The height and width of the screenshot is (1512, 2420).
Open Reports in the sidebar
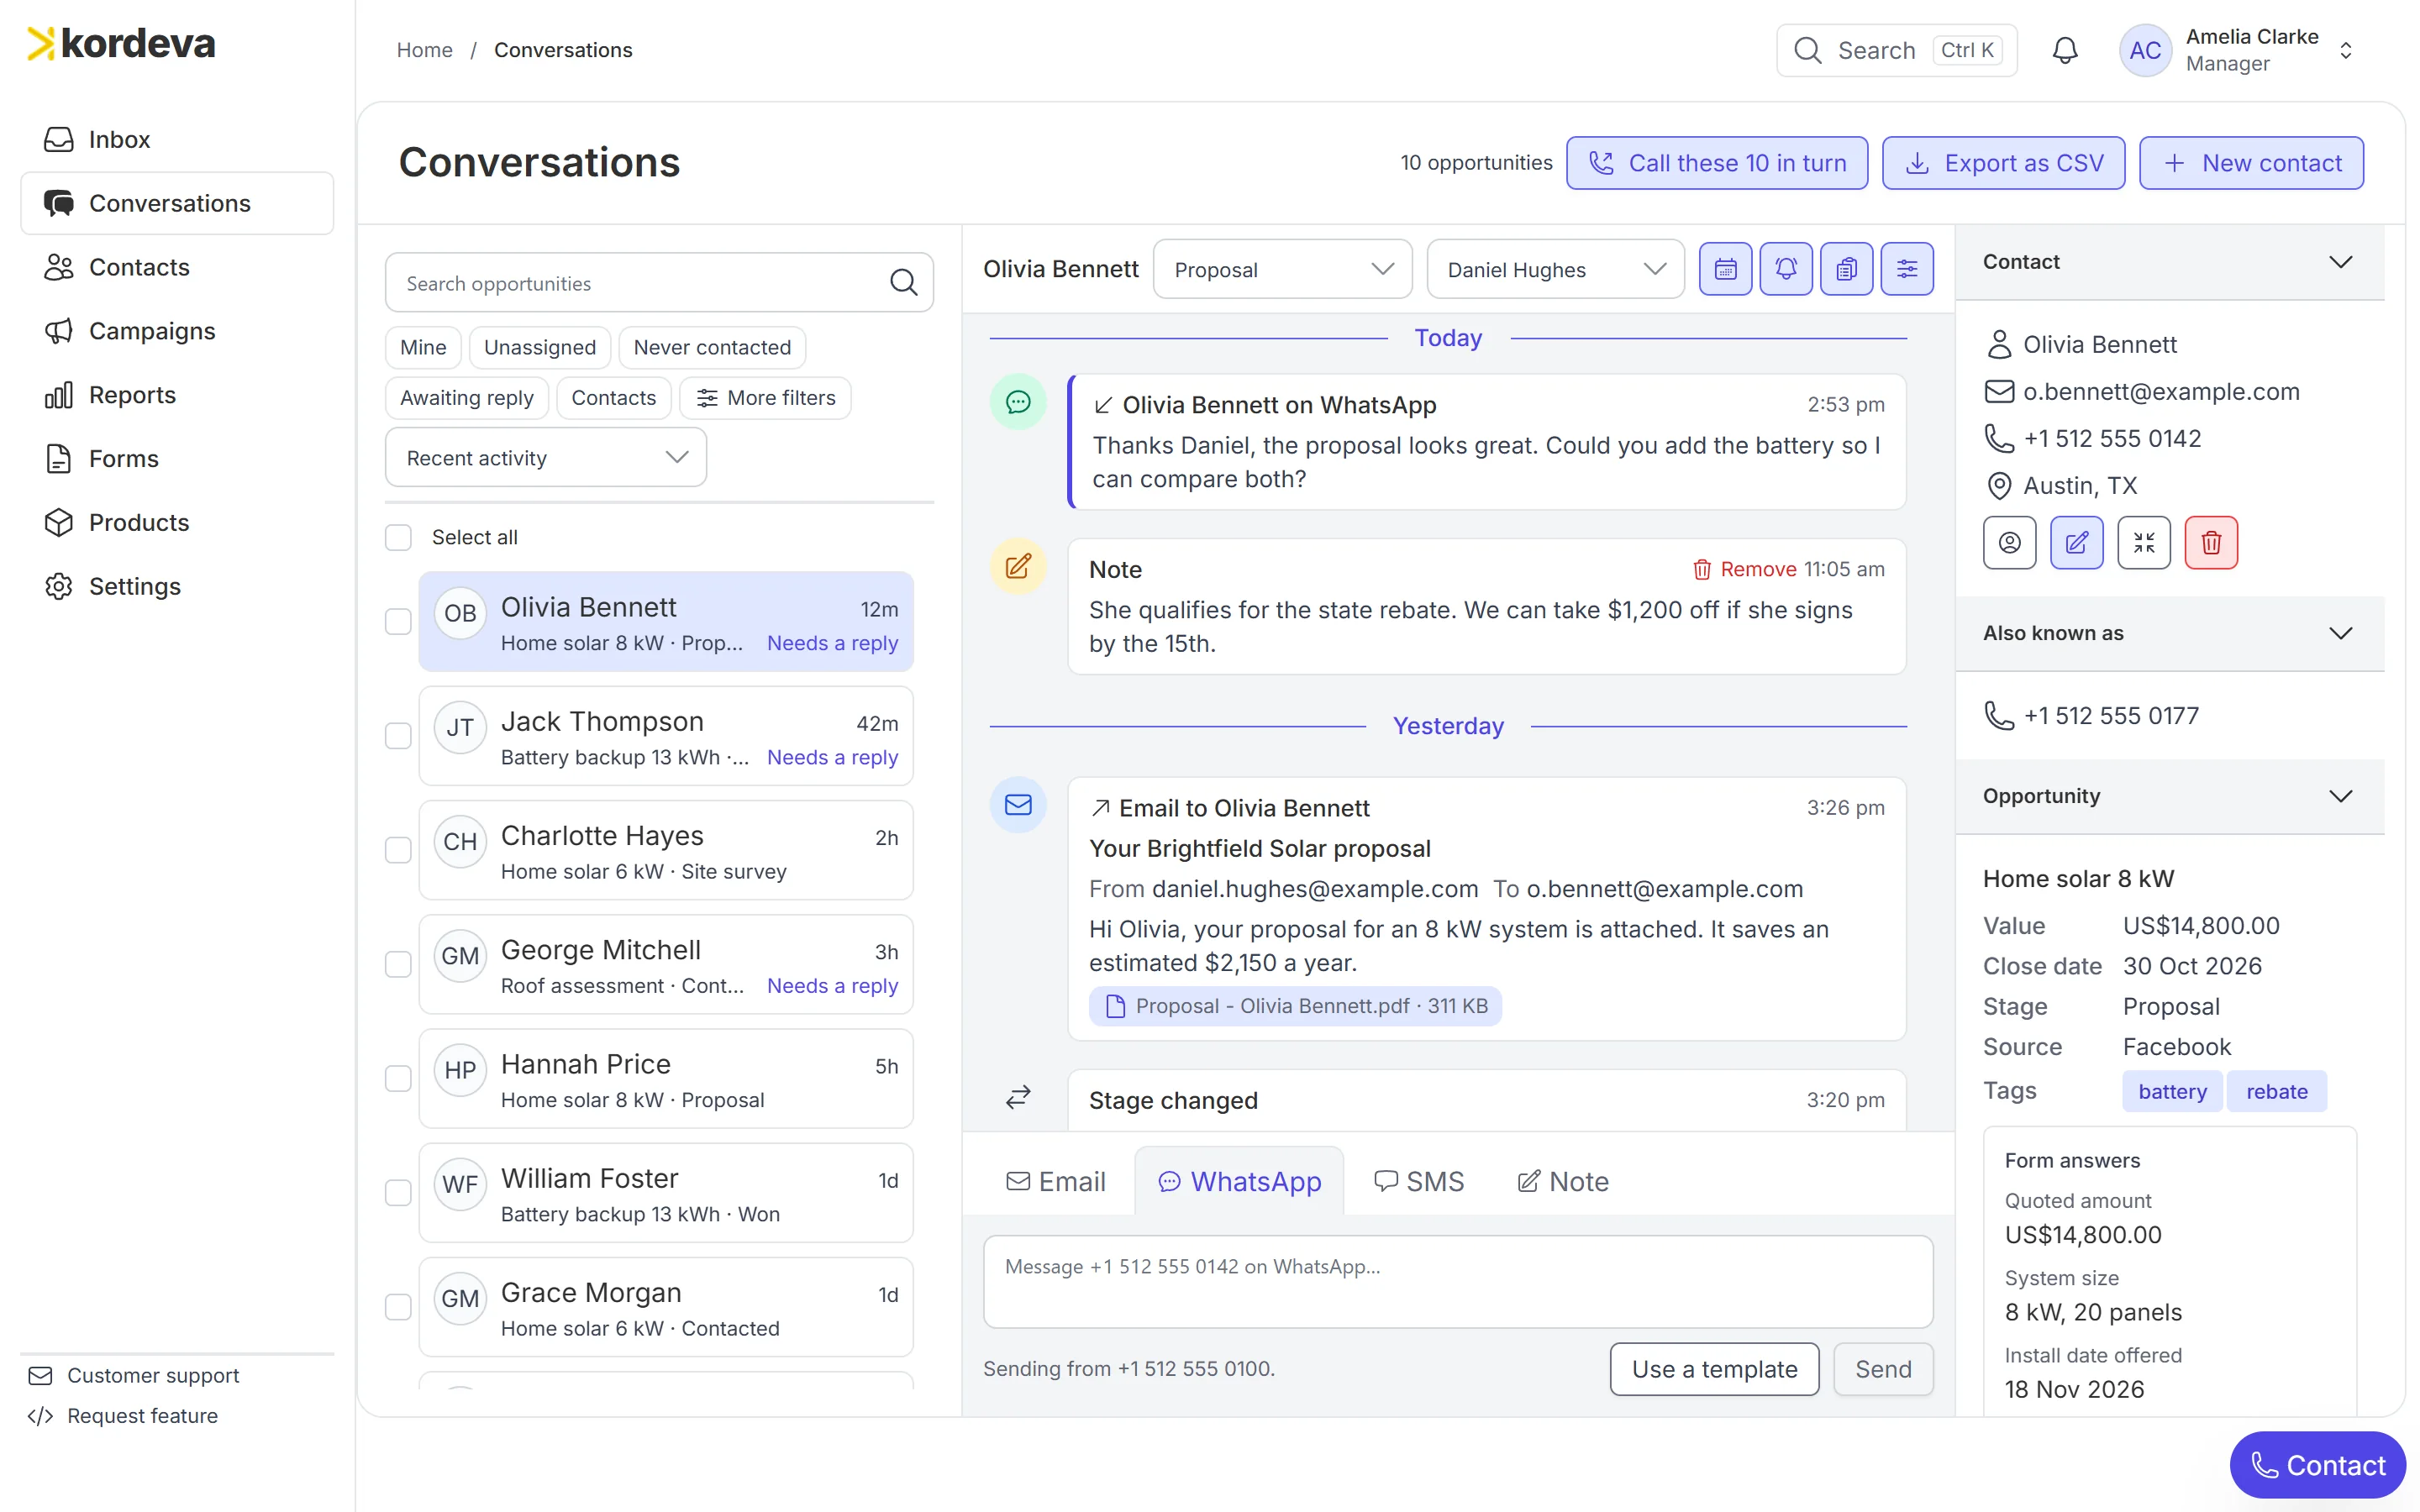click(177, 395)
